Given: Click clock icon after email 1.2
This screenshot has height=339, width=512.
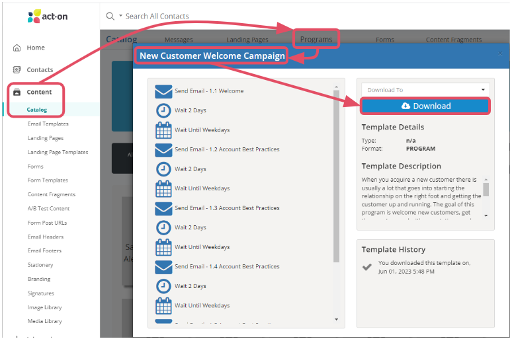Looking at the screenshot, I should pos(163,169).
